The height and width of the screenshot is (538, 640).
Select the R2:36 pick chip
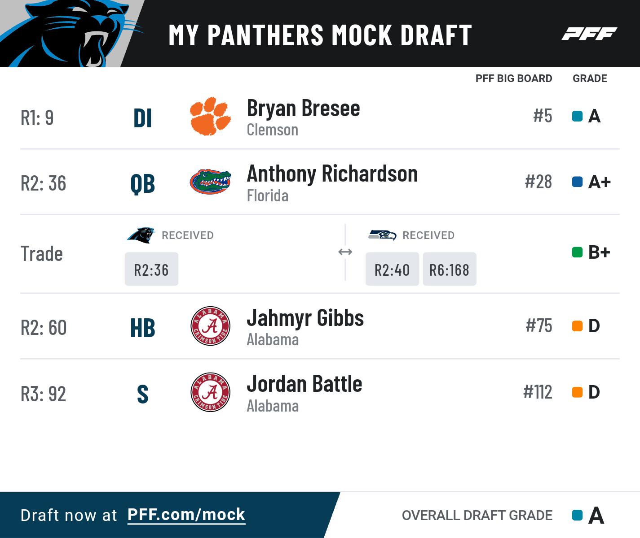pos(151,269)
